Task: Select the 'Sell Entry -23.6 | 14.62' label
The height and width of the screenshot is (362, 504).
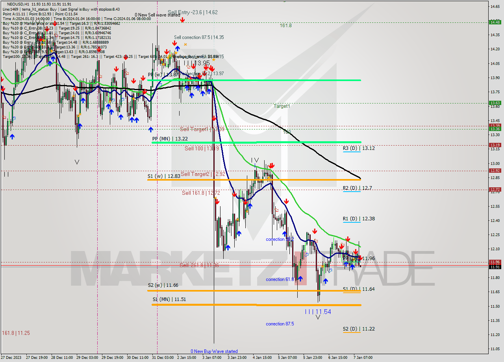Action: click(x=193, y=12)
